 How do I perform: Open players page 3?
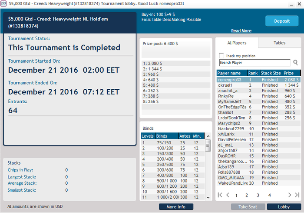258,195
